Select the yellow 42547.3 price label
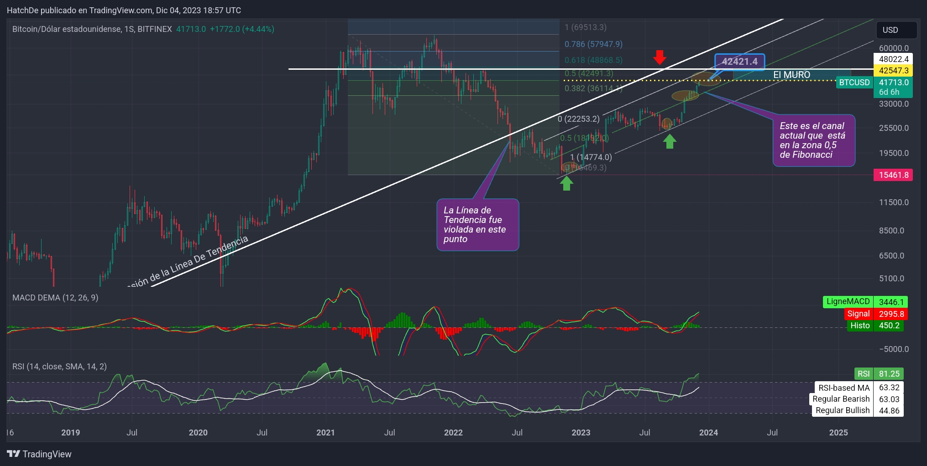The image size is (927, 466). click(893, 71)
